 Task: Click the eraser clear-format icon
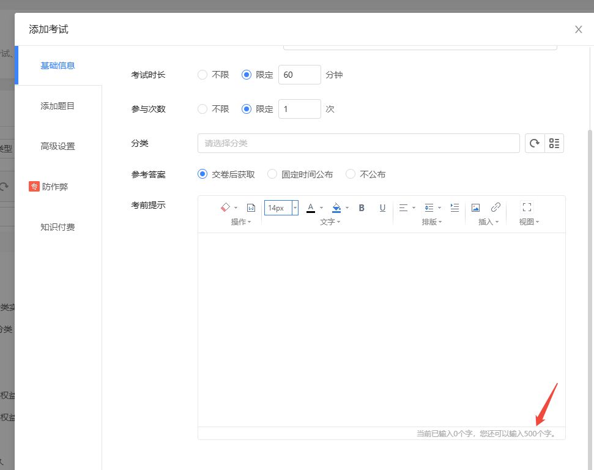pos(225,207)
